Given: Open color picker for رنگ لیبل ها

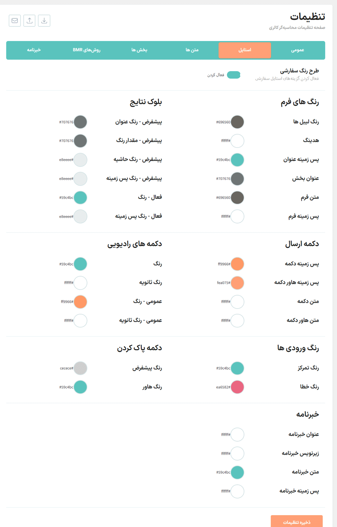Looking at the screenshot, I should click(x=238, y=122).
